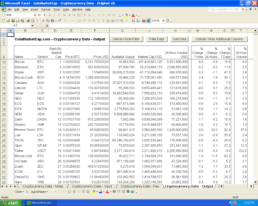Select the Rectangle shape drawing tool
258x206 pixels.
[x=60, y=192]
